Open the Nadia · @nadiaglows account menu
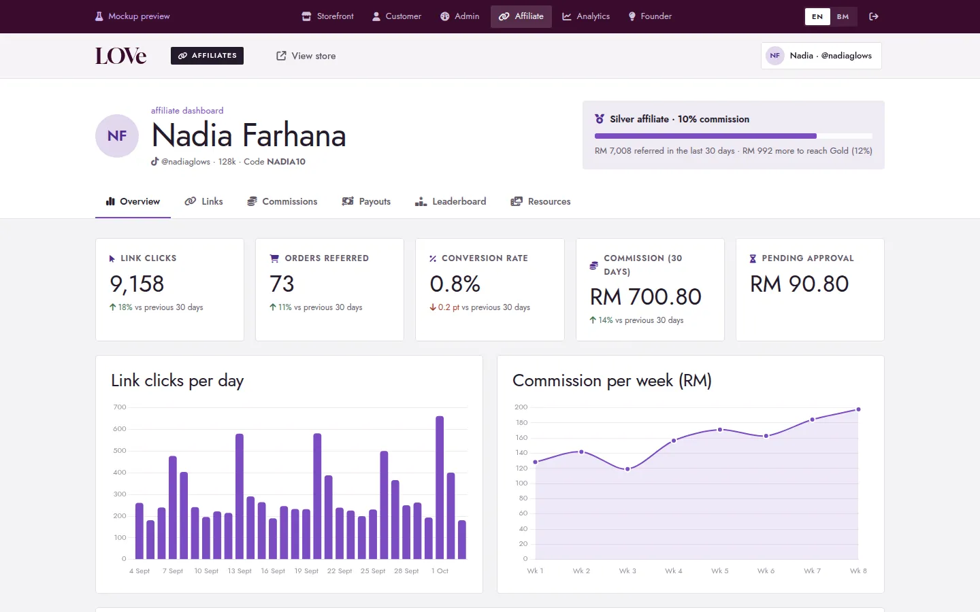980x612 pixels. 821,56
